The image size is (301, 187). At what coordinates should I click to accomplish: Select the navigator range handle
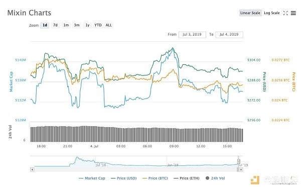click(239, 161)
